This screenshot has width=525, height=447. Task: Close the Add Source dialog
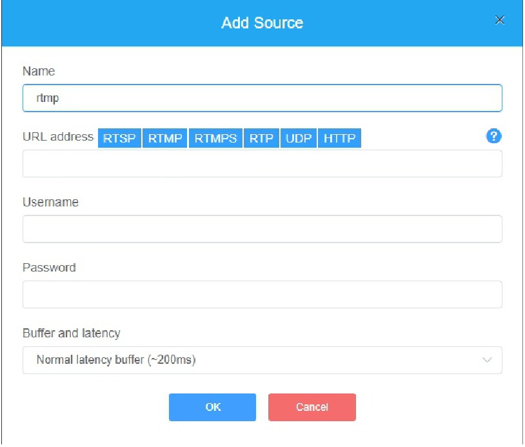pyautogui.click(x=499, y=20)
